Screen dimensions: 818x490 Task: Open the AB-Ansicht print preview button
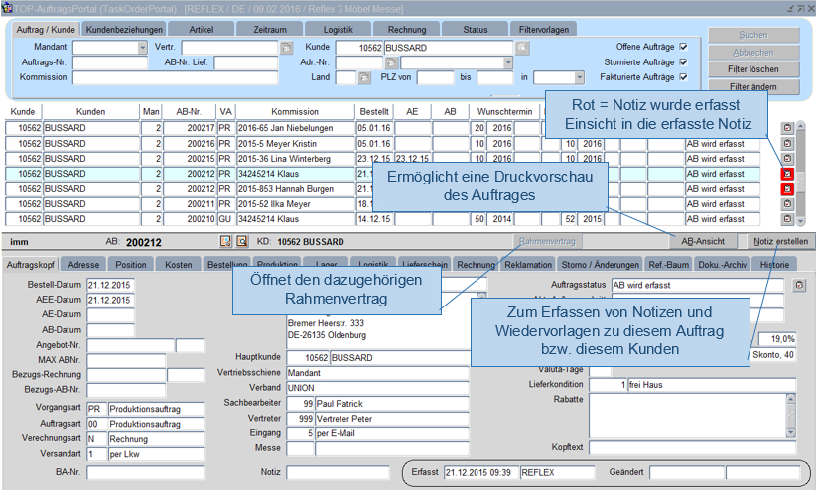[701, 241]
